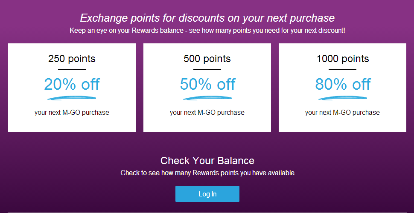Click the 20% off discount text
This screenshot has height=213, width=414.
(x=72, y=84)
